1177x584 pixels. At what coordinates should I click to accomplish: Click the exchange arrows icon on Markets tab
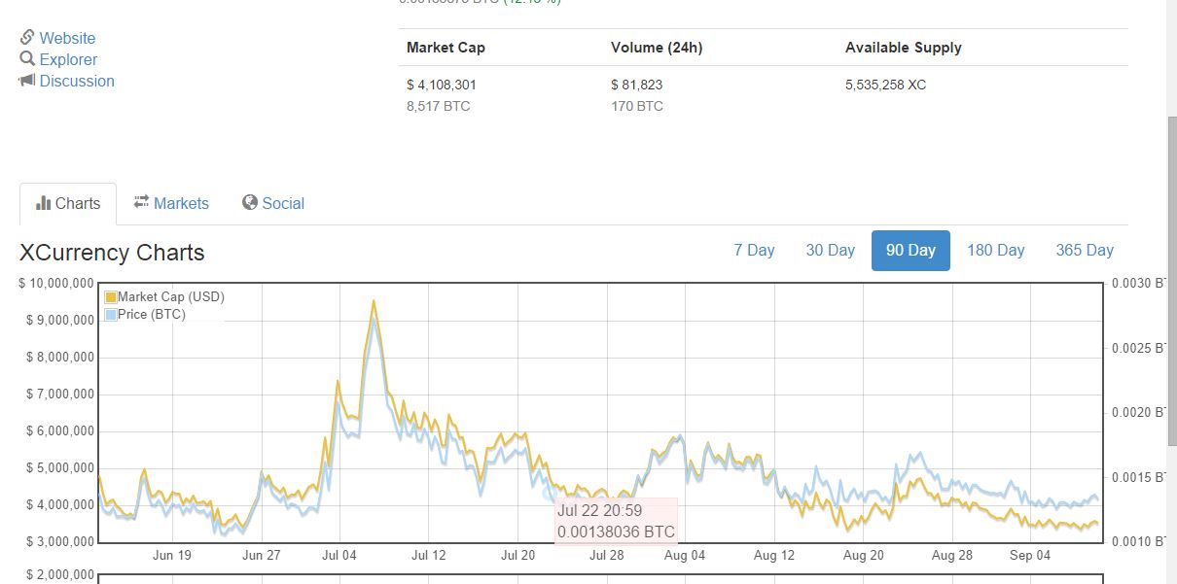pos(141,202)
